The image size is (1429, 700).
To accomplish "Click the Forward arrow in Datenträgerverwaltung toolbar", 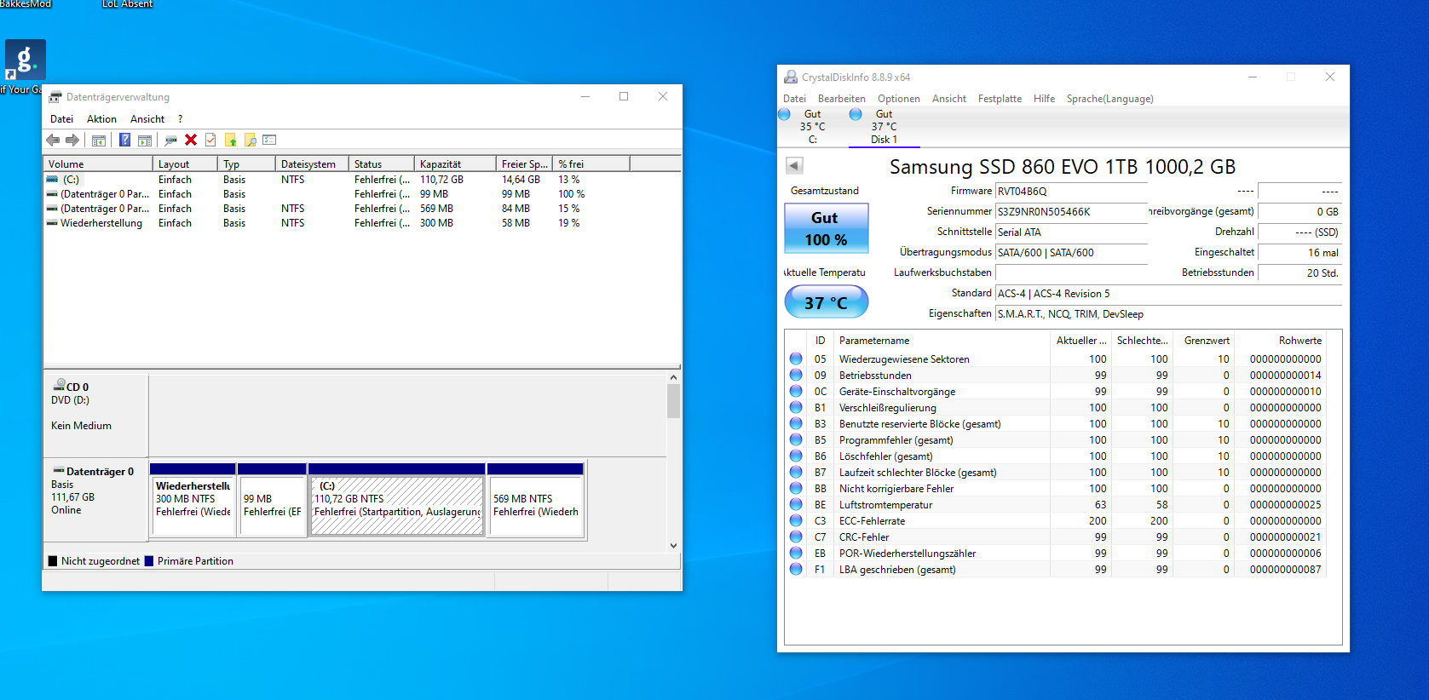I will coord(72,141).
